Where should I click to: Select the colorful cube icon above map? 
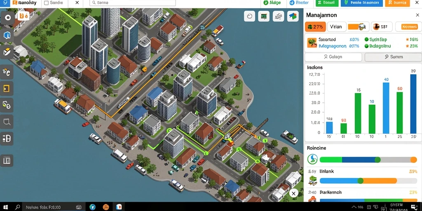coord(293,16)
